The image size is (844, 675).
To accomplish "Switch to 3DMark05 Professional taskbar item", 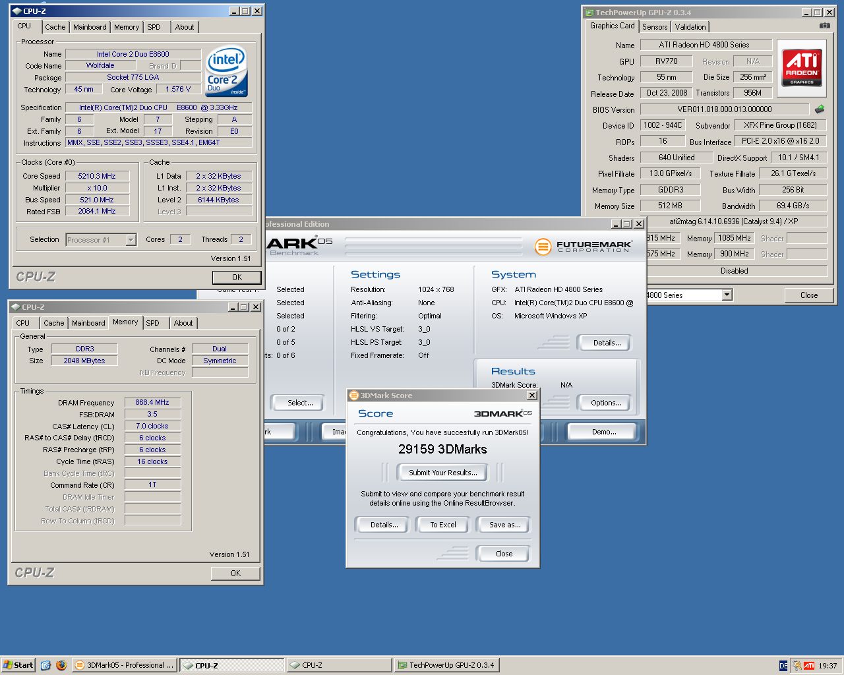I will [125, 665].
